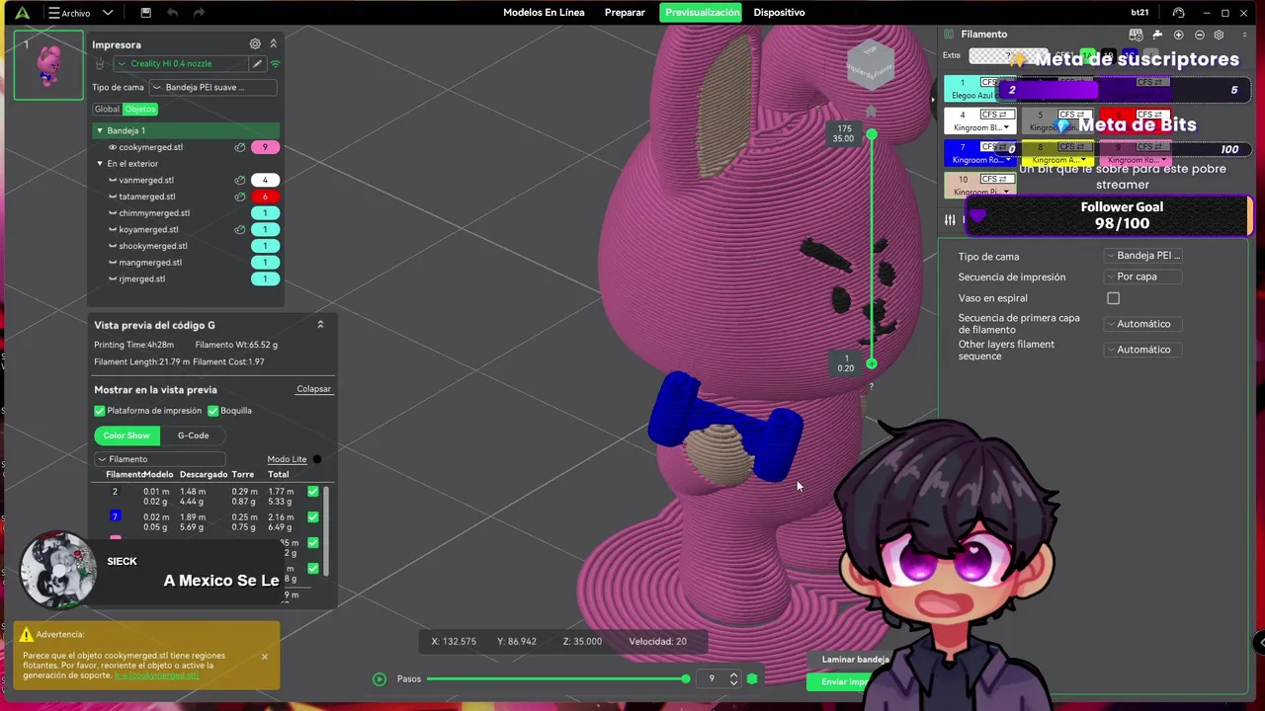1265x711 pixels.
Task: Open paint icon for cookymerged.stl
Action: (x=239, y=147)
